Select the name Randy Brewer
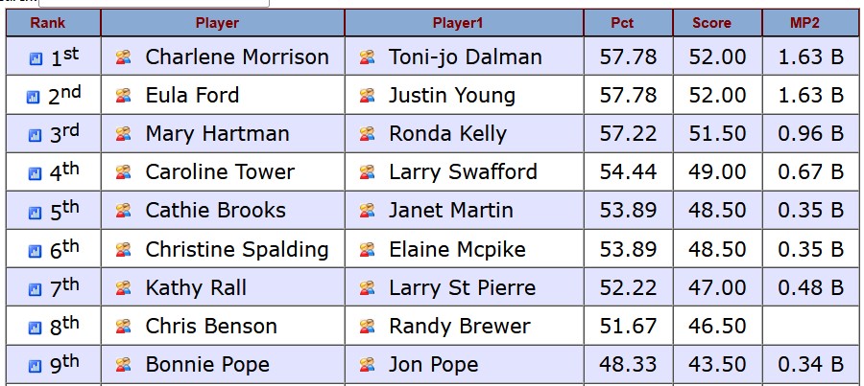This screenshot has height=386, width=864. pyautogui.click(x=459, y=326)
